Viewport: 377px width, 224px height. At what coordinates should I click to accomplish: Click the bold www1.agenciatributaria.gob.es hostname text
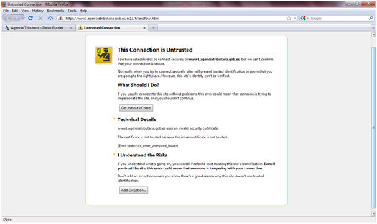tap(214, 59)
